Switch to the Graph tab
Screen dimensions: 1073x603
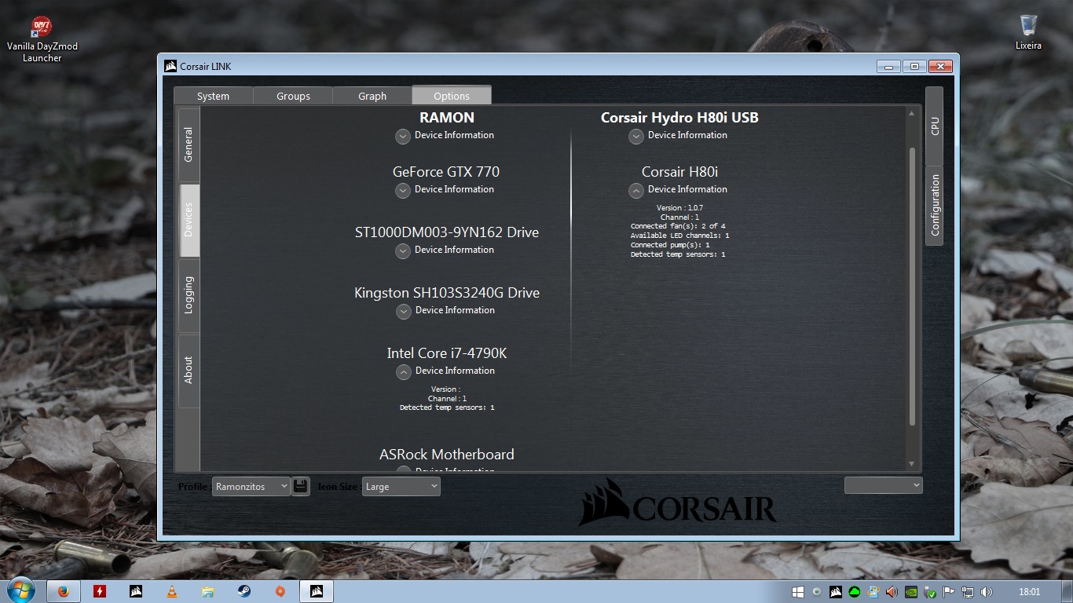tap(372, 96)
